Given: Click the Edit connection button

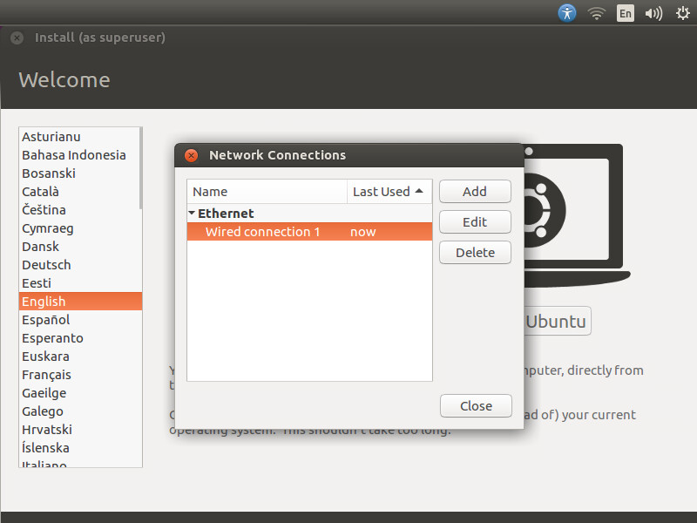Looking at the screenshot, I should (475, 222).
